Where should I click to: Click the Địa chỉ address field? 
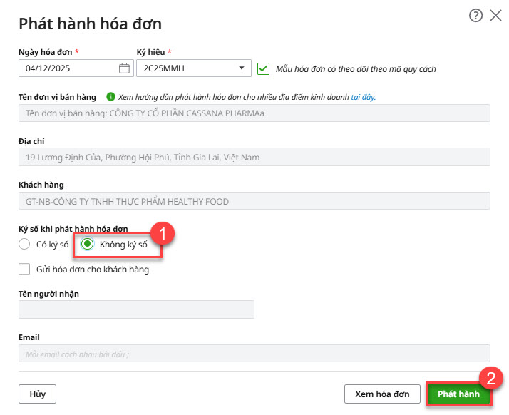click(x=254, y=158)
